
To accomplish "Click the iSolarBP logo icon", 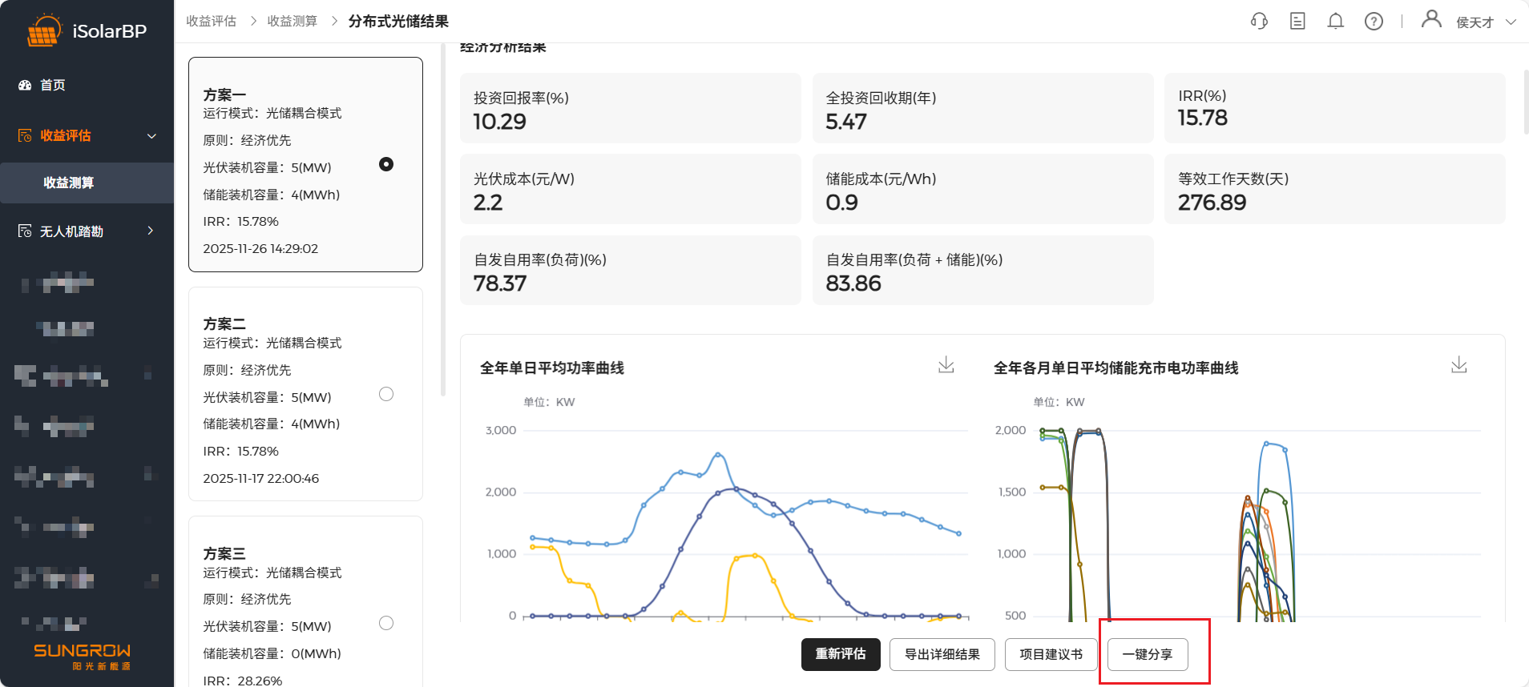I will click(x=43, y=31).
